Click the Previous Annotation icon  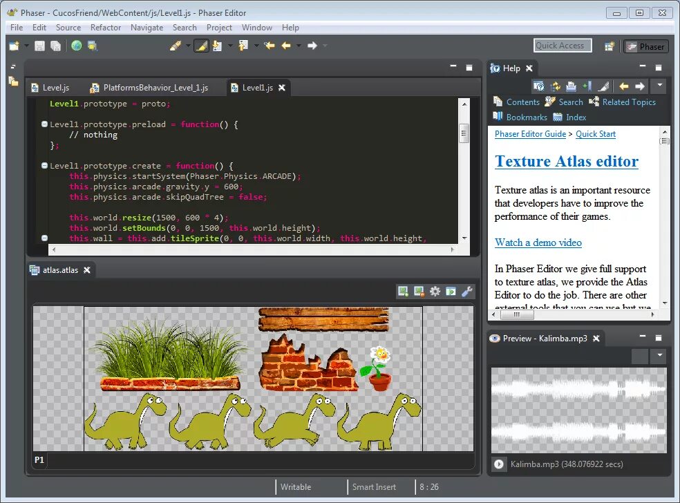pos(243,46)
